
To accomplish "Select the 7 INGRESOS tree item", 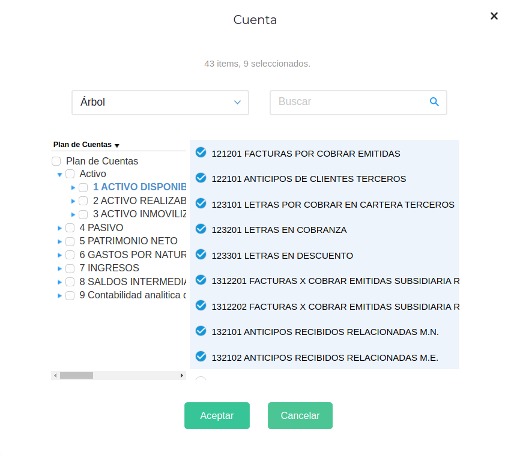I will pos(109,268).
